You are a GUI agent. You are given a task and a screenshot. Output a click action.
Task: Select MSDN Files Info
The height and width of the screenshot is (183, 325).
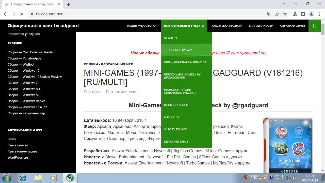(186, 105)
